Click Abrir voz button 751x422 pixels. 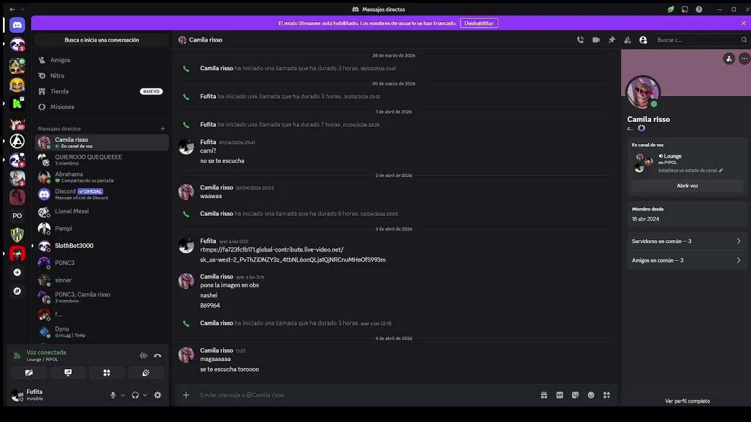(x=687, y=186)
